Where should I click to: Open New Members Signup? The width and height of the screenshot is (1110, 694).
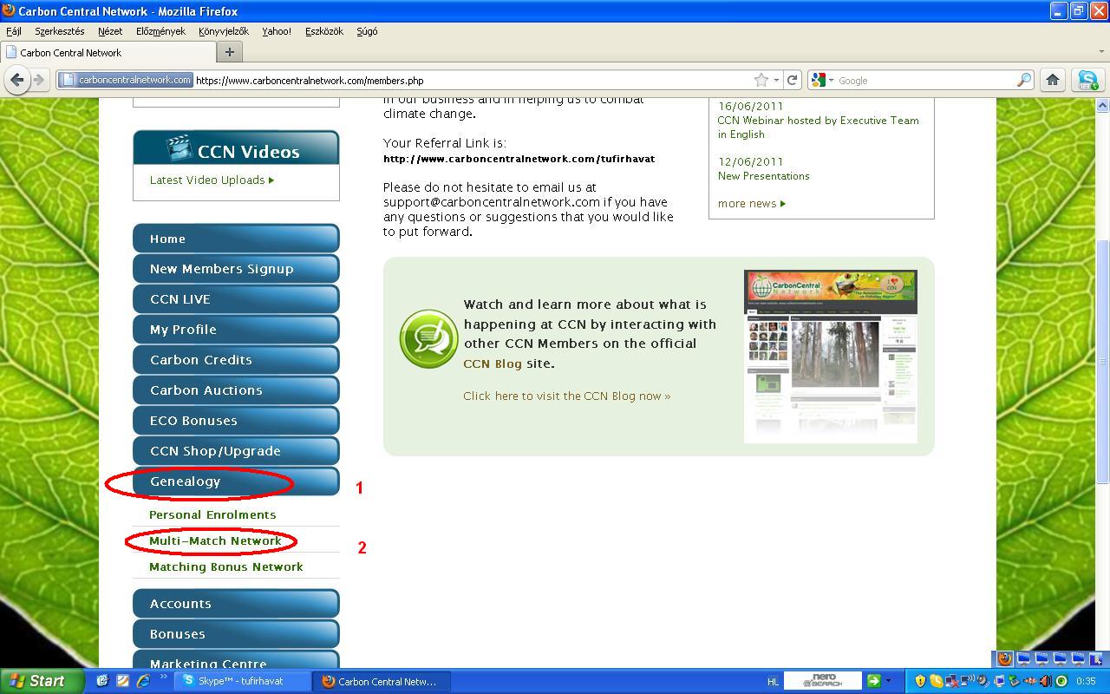[x=236, y=269]
